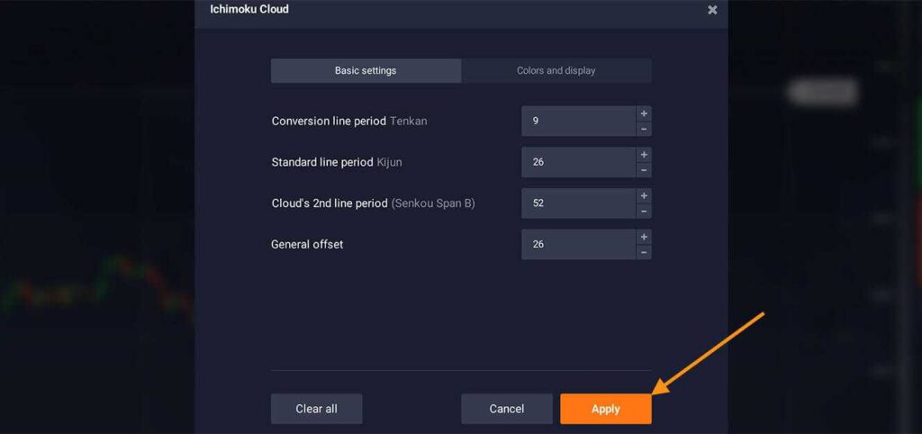The image size is (922, 434).
Task: Apply the Ichimoku Cloud settings
Action: (605, 409)
